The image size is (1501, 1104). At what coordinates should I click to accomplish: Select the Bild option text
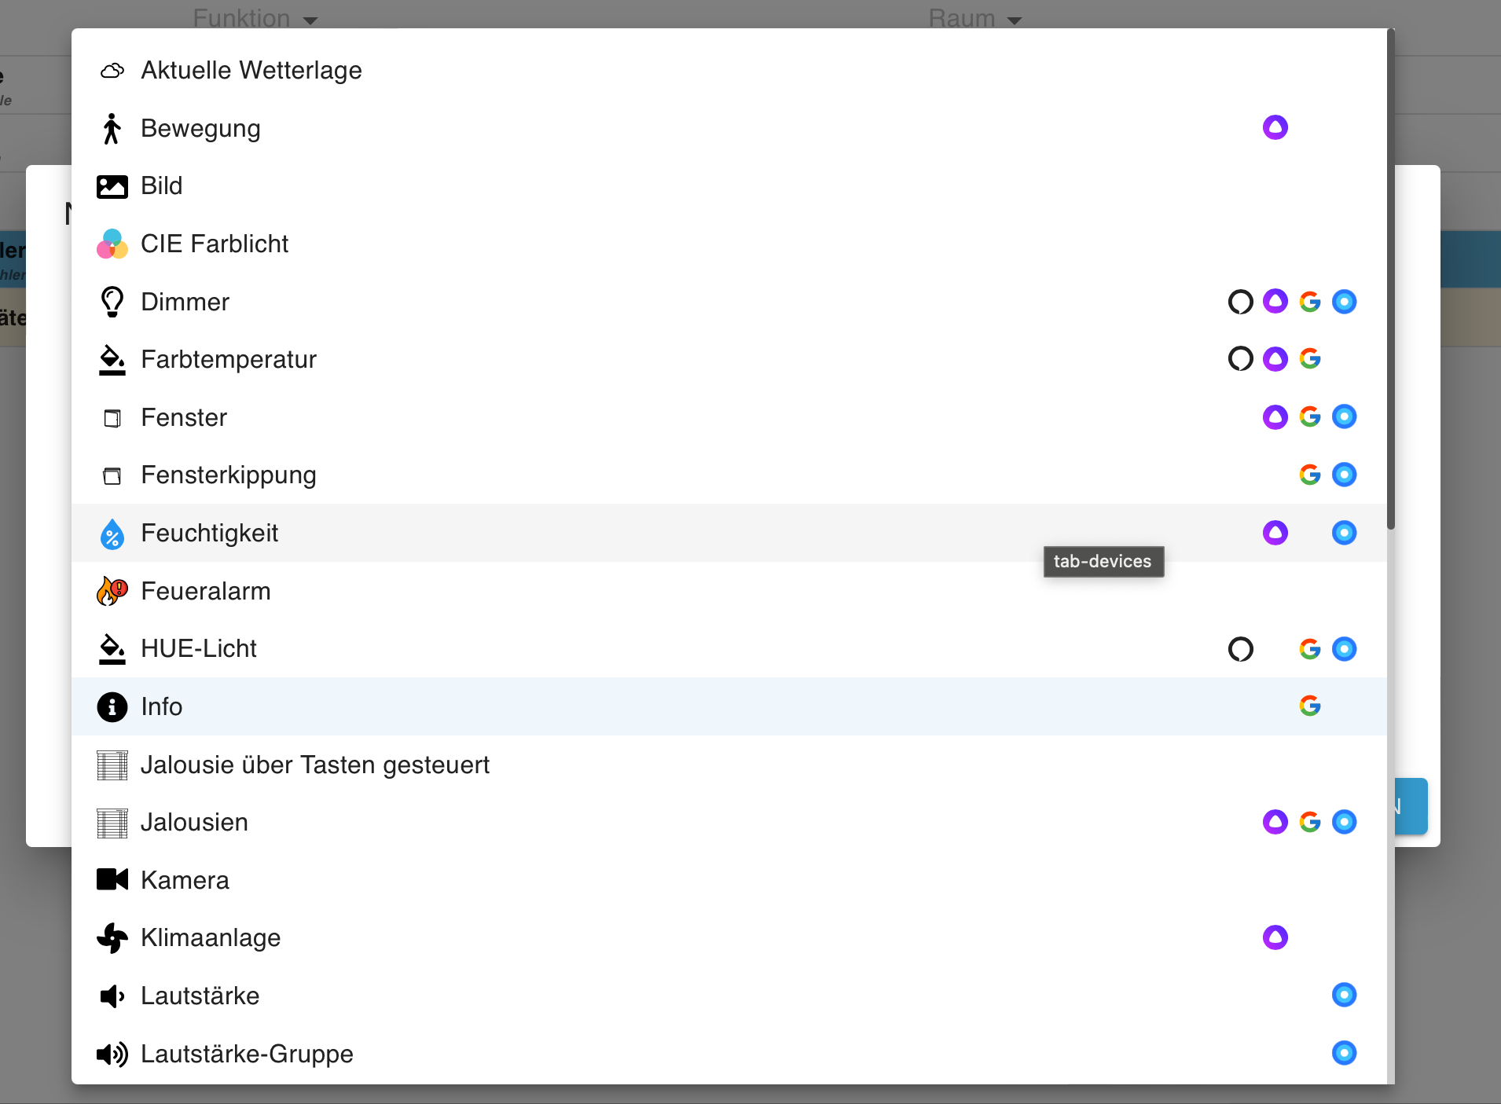[x=162, y=186]
